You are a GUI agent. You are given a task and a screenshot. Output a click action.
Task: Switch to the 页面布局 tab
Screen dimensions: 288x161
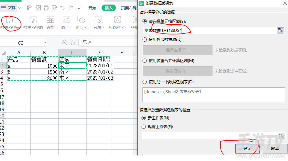point(129,8)
